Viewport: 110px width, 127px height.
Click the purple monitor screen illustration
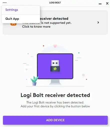(55, 66)
